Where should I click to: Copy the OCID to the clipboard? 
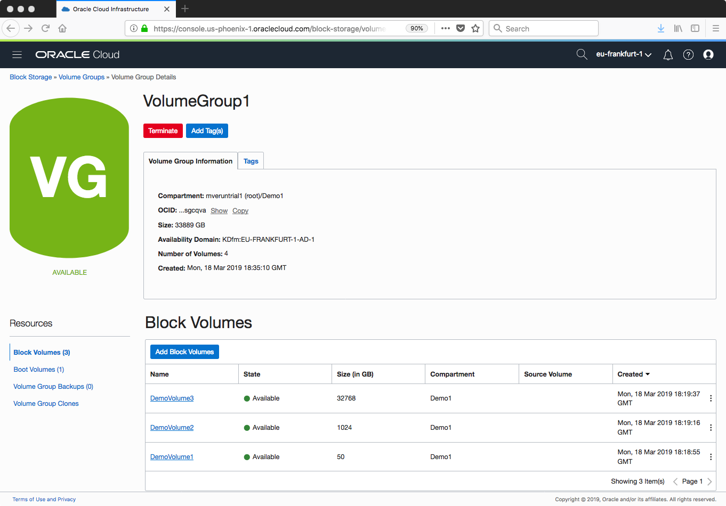[240, 211]
